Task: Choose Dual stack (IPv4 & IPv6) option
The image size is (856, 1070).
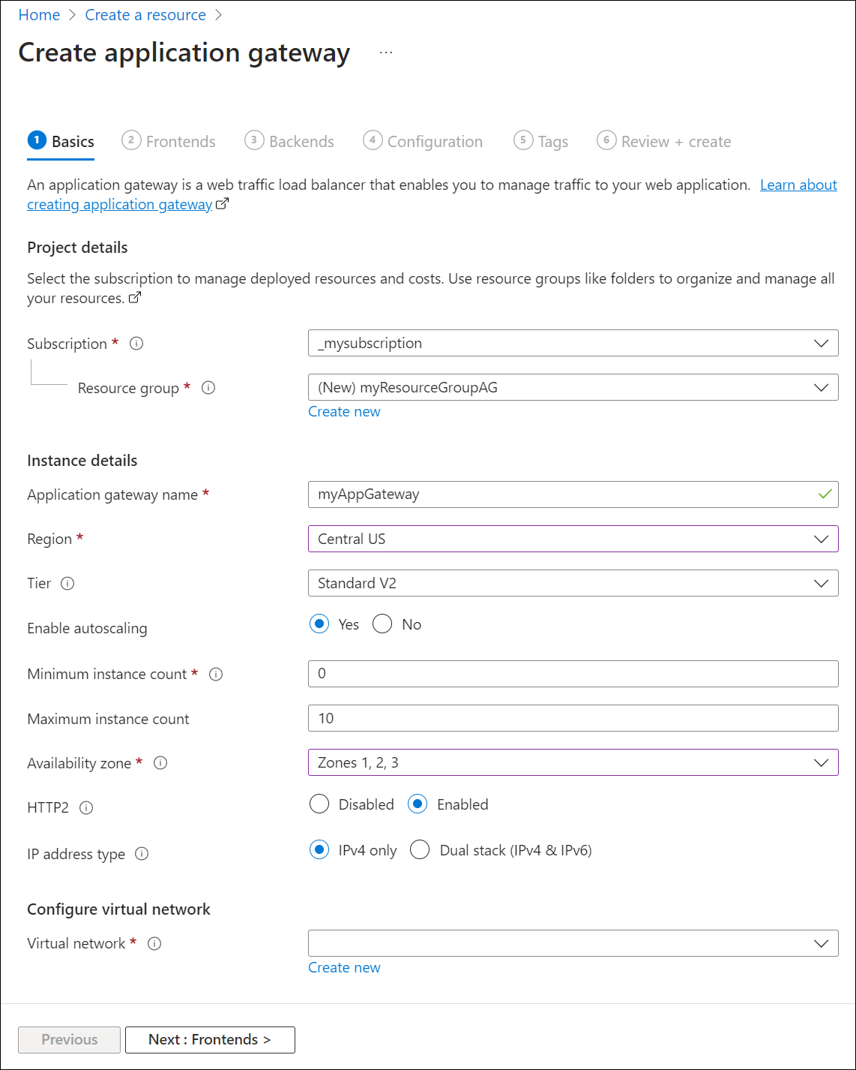Action: pyautogui.click(x=420, y=849)
